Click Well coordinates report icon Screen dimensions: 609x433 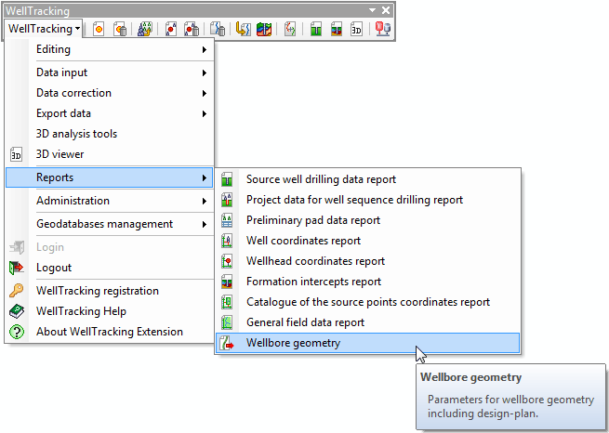click(227, 241)
